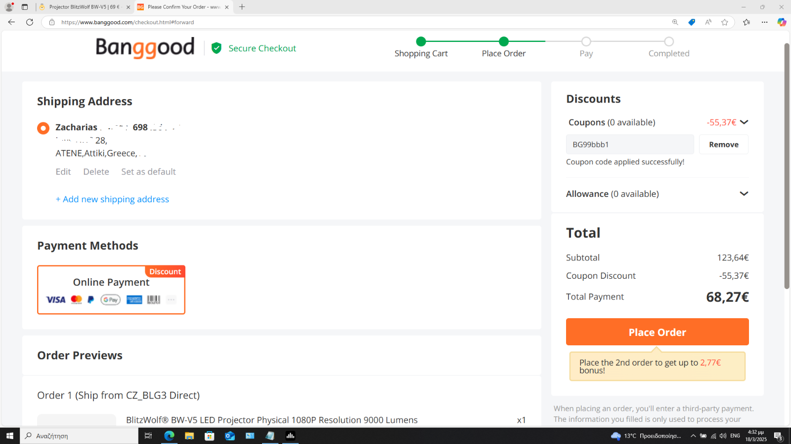The width and height of the screenshot is (791, 444).
Task: Click the page vertical scrollbar
Action: click(787, 166)
